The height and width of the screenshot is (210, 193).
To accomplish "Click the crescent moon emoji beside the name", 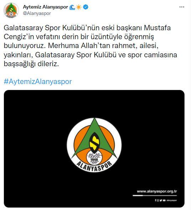I will click(72, 7).
